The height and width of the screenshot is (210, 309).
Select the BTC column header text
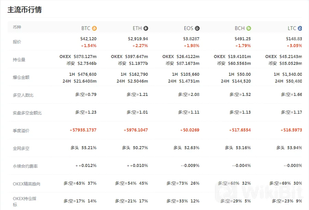pyautogui.click(x=86, y=28)
